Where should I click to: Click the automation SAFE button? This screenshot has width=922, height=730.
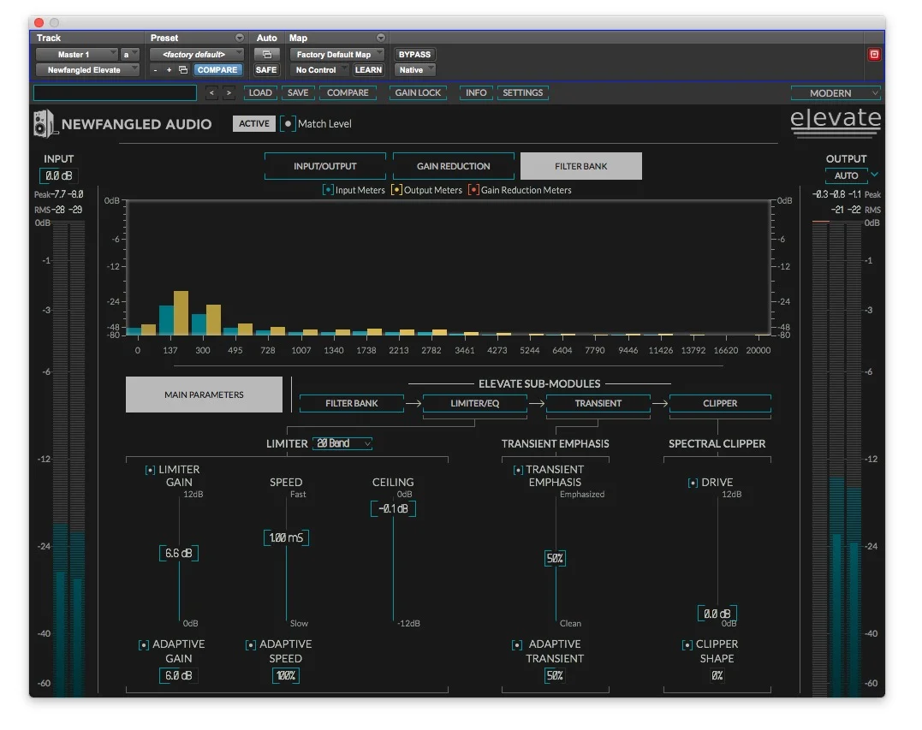[265, 70]
